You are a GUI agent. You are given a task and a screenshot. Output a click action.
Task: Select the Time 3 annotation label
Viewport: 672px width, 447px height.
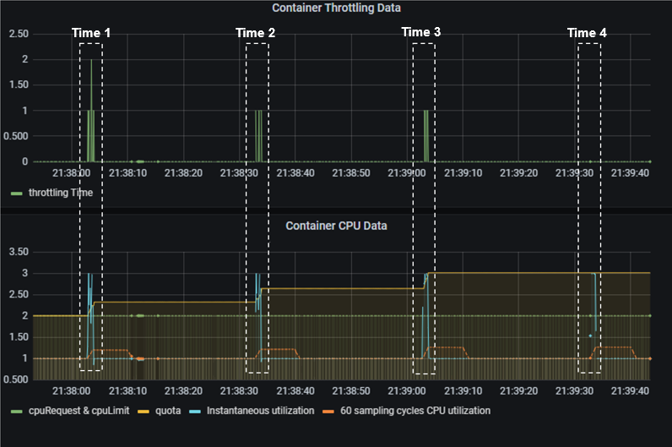point(420,32)
